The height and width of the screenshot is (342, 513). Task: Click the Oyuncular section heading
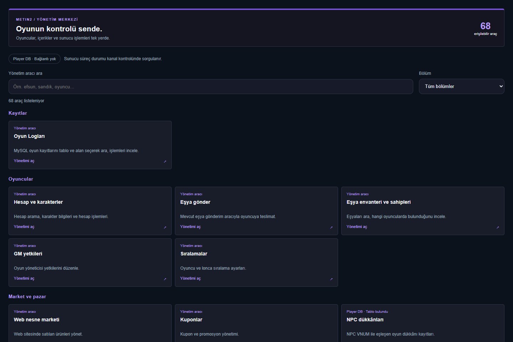21,179
